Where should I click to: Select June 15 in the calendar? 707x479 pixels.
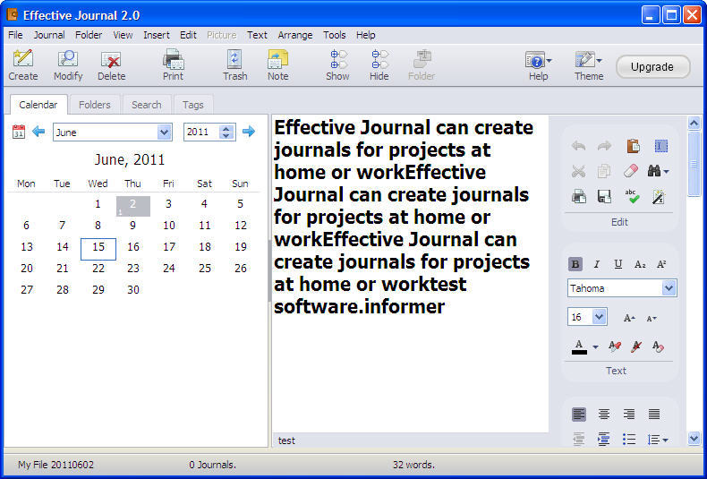98,249
